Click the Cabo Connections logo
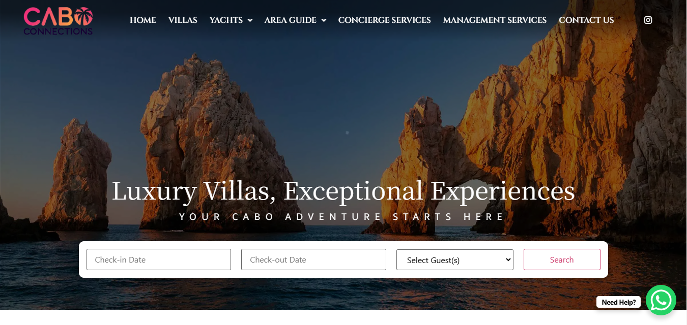Screen dimensions: 687x325 tap(58, 21)
